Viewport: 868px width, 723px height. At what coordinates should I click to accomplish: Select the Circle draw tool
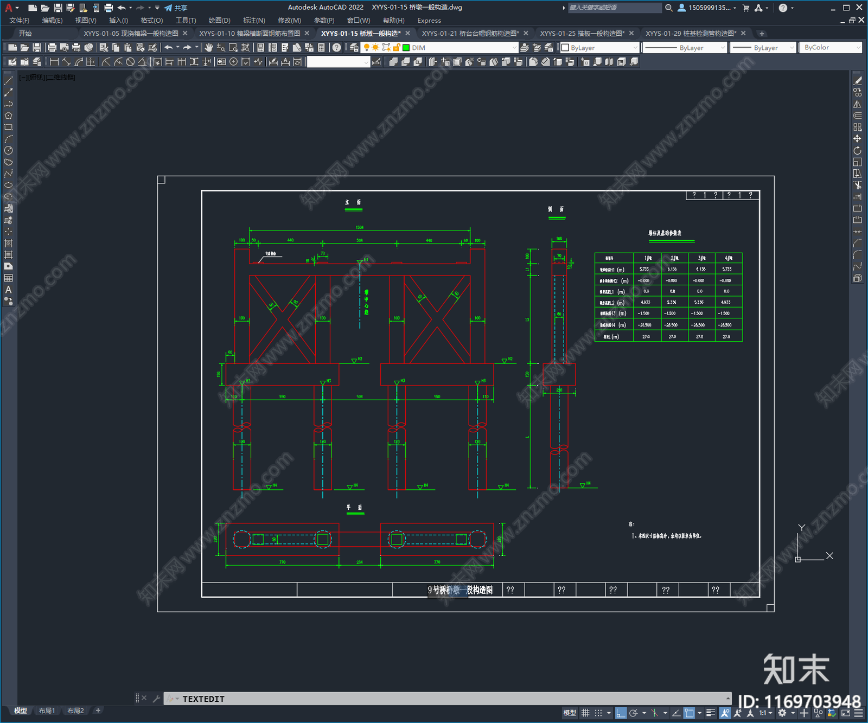[x=9, y=150]
